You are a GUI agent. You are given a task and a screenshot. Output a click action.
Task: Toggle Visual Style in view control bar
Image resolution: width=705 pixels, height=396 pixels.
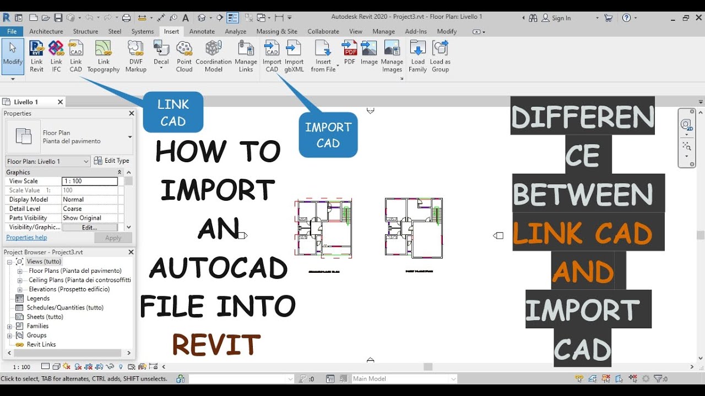(56, 366)
